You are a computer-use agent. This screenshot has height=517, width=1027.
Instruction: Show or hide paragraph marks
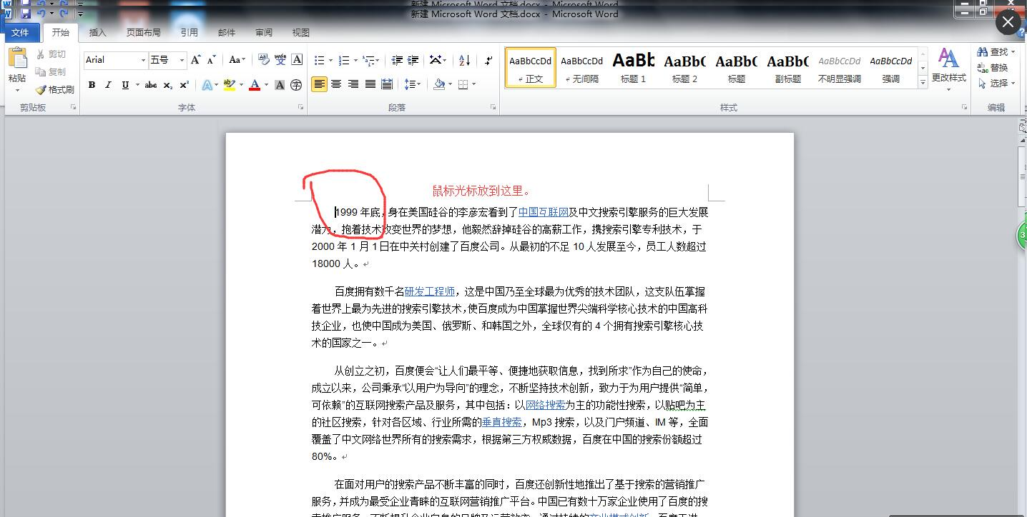pos(488,61)
